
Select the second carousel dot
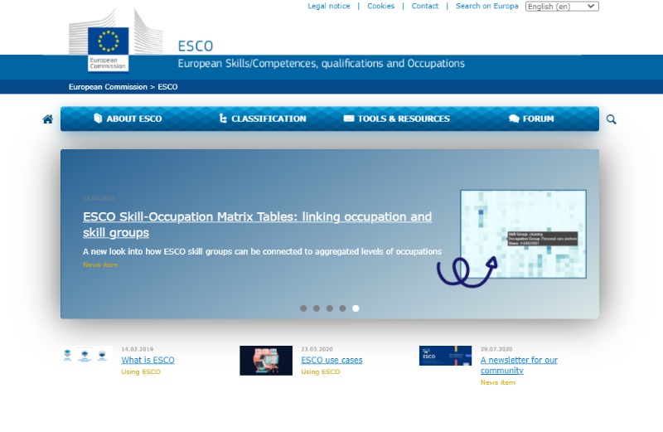[x=317, y=308]
